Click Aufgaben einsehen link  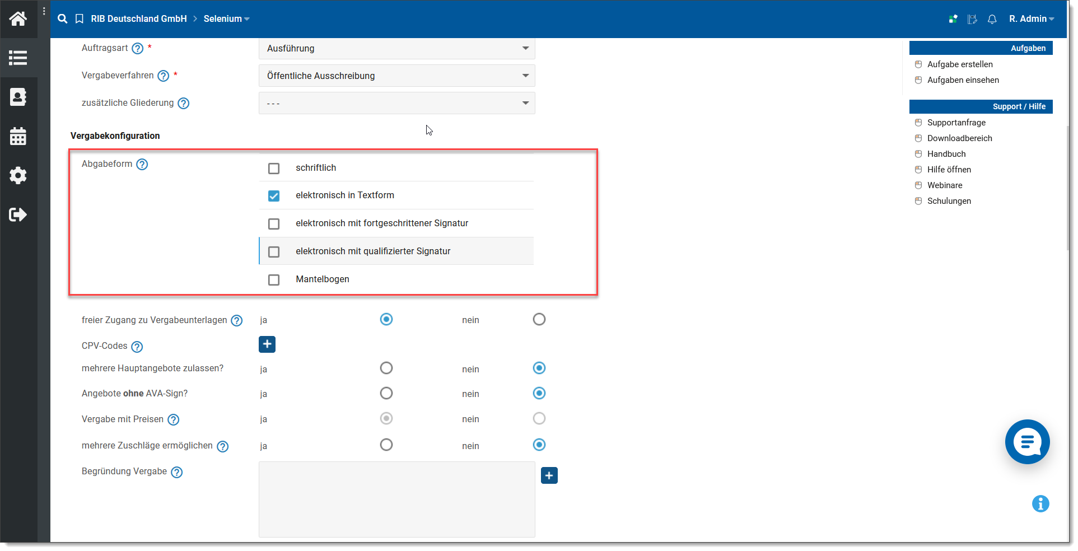(963, 80)
